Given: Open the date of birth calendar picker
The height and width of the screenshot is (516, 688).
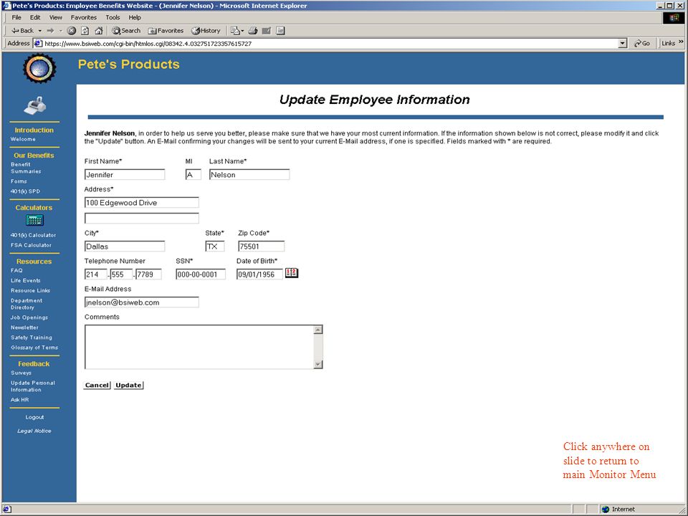Looking at the screenshot, I should [x=292, y=273].
